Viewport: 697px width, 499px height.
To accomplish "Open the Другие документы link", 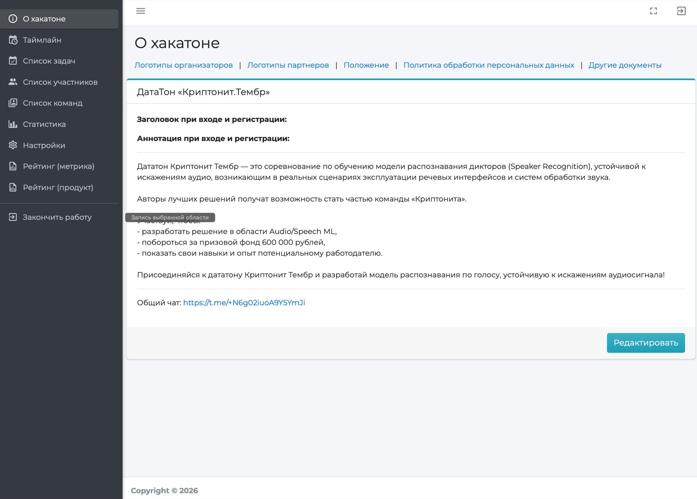I will (x=625, y=65).
